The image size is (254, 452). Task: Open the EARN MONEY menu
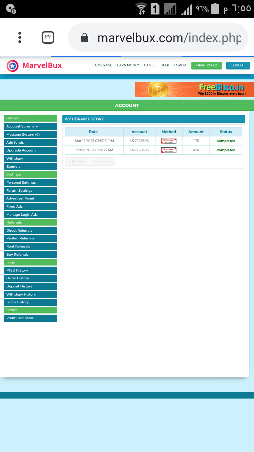(x=128, y=65)
